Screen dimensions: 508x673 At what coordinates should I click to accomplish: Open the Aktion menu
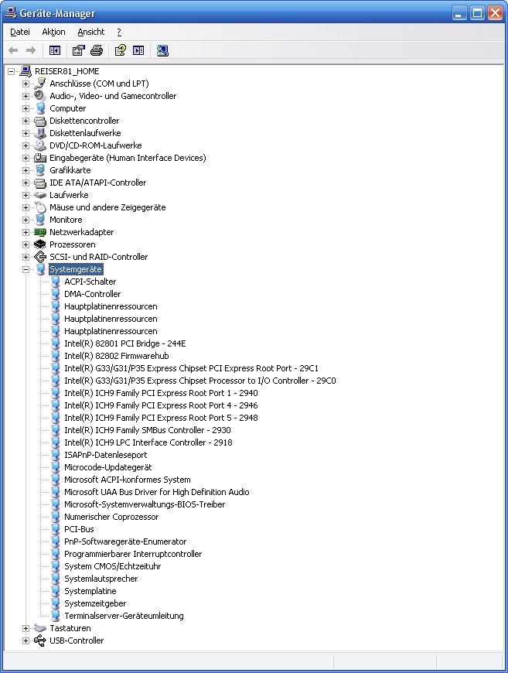[53, 32]
